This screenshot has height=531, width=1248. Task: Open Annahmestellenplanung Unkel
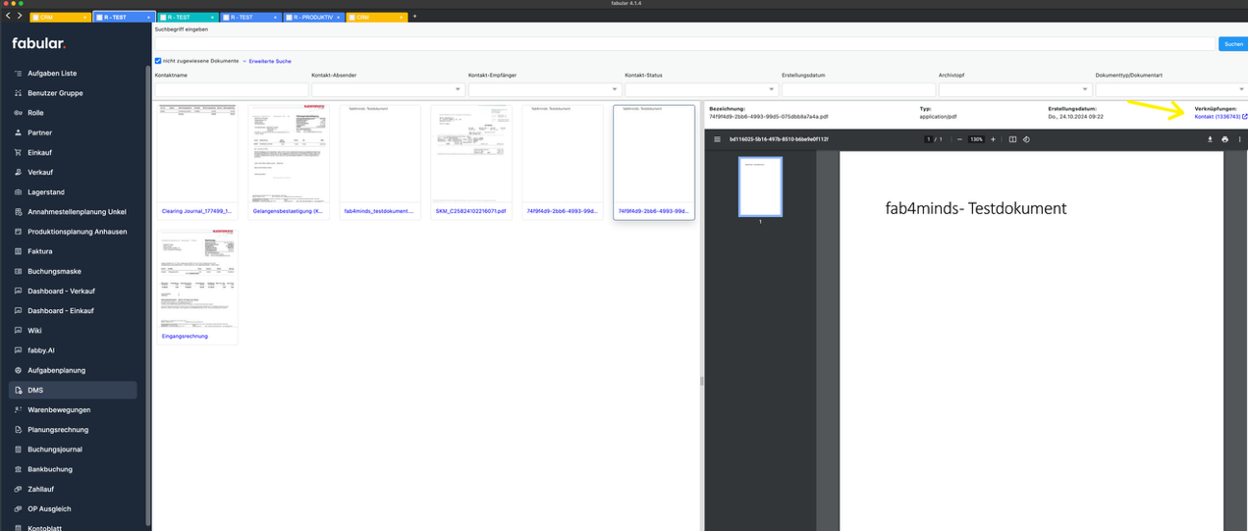coord(73,211)
